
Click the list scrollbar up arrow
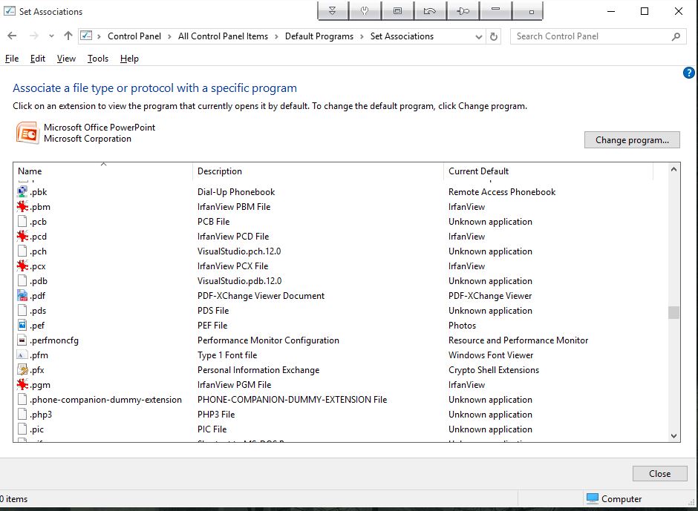tap(673, 169)
